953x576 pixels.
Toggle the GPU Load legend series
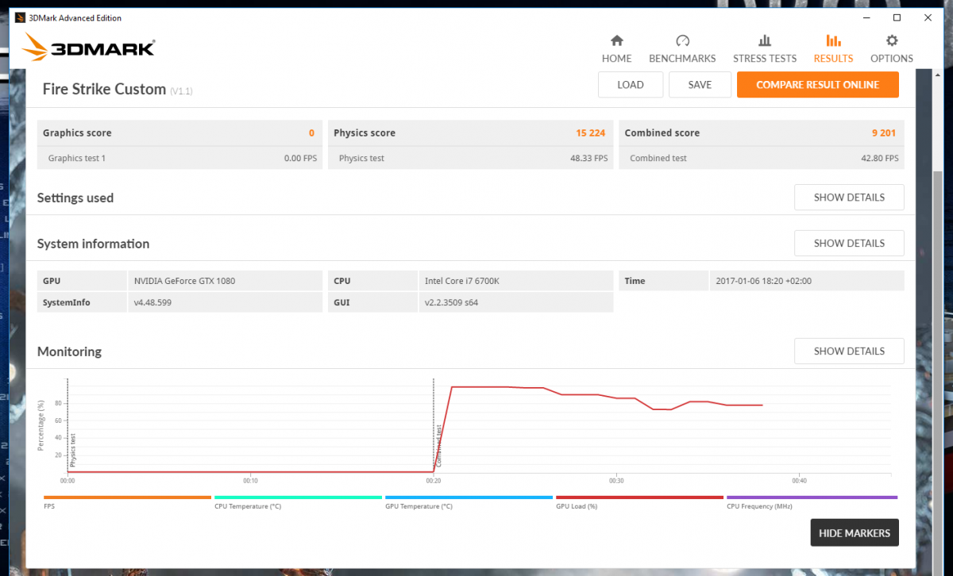pos(639,502)
